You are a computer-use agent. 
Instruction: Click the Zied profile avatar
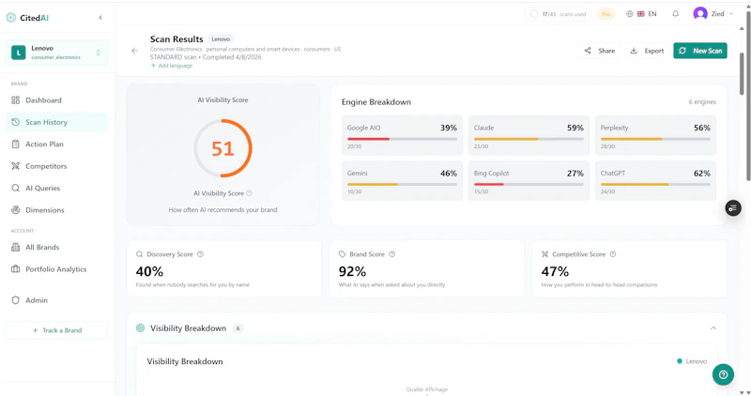click(x=700, y=14)
